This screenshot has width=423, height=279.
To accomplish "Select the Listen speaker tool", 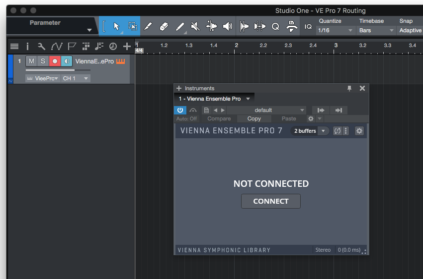I will (228, 26).
